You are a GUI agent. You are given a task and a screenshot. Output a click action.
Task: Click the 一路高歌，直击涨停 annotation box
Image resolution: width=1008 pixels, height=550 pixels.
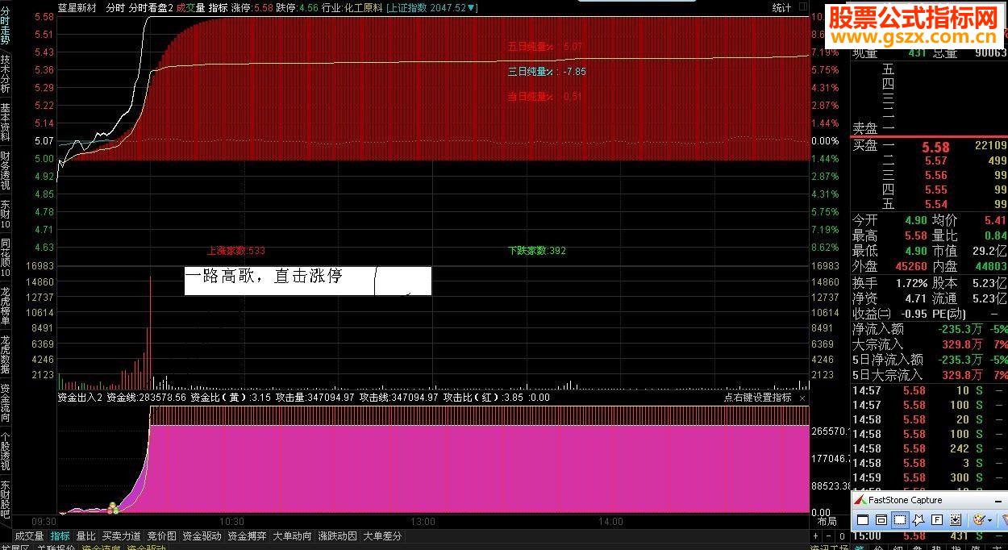tap(308, 281)
